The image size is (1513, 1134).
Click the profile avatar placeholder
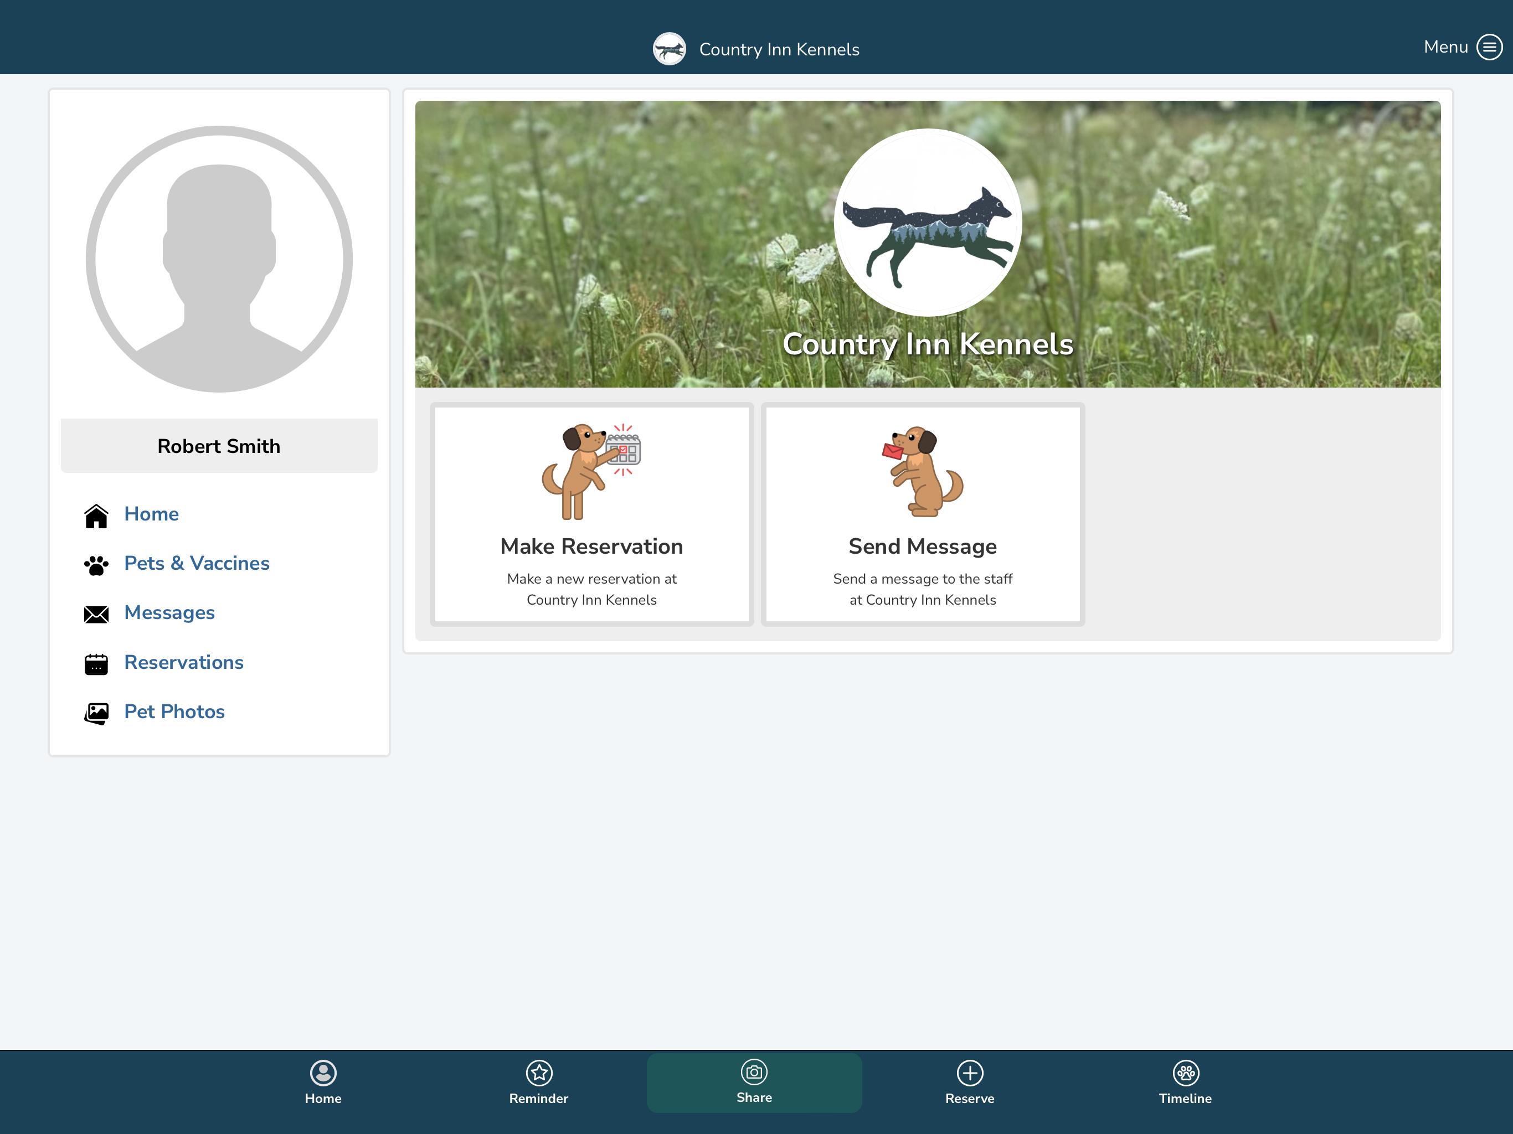(x=219, y=259)
